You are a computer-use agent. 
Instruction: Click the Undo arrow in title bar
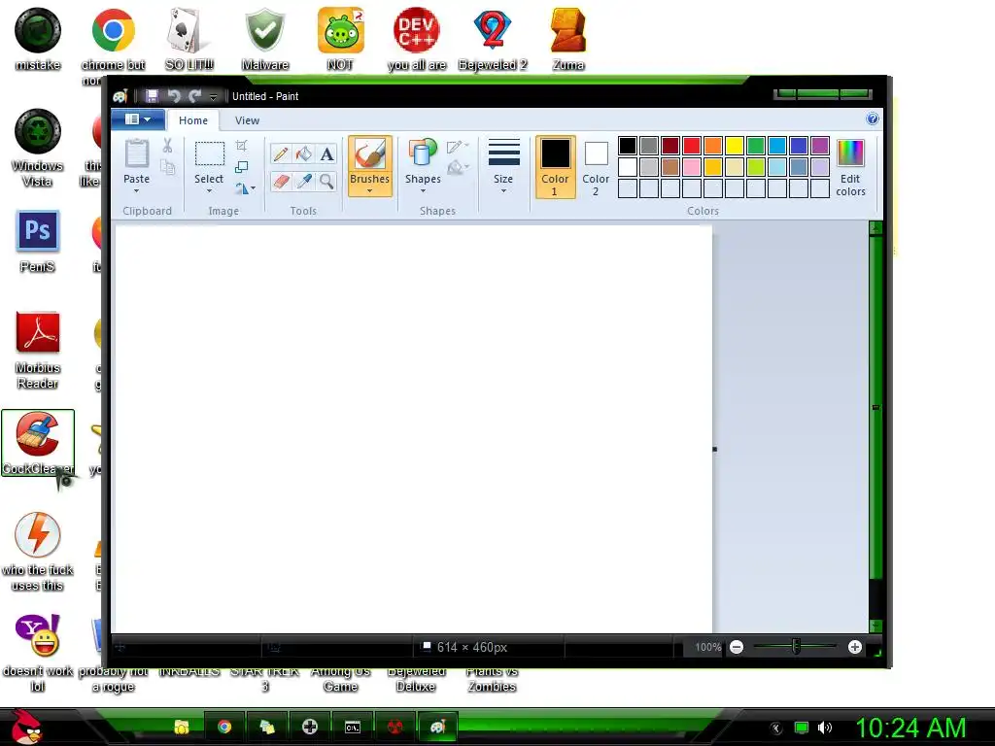click(x=173, y=96)
